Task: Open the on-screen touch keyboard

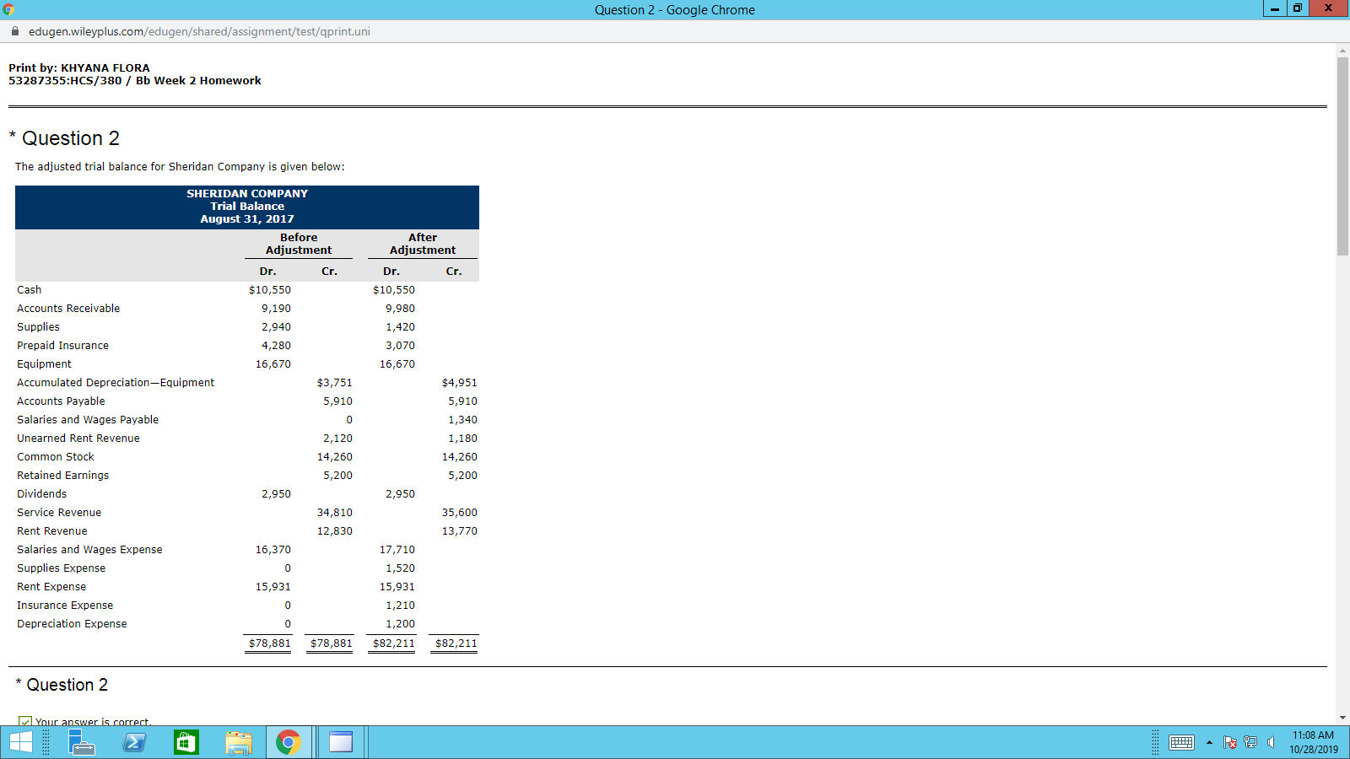Action: pos(1181,743)
